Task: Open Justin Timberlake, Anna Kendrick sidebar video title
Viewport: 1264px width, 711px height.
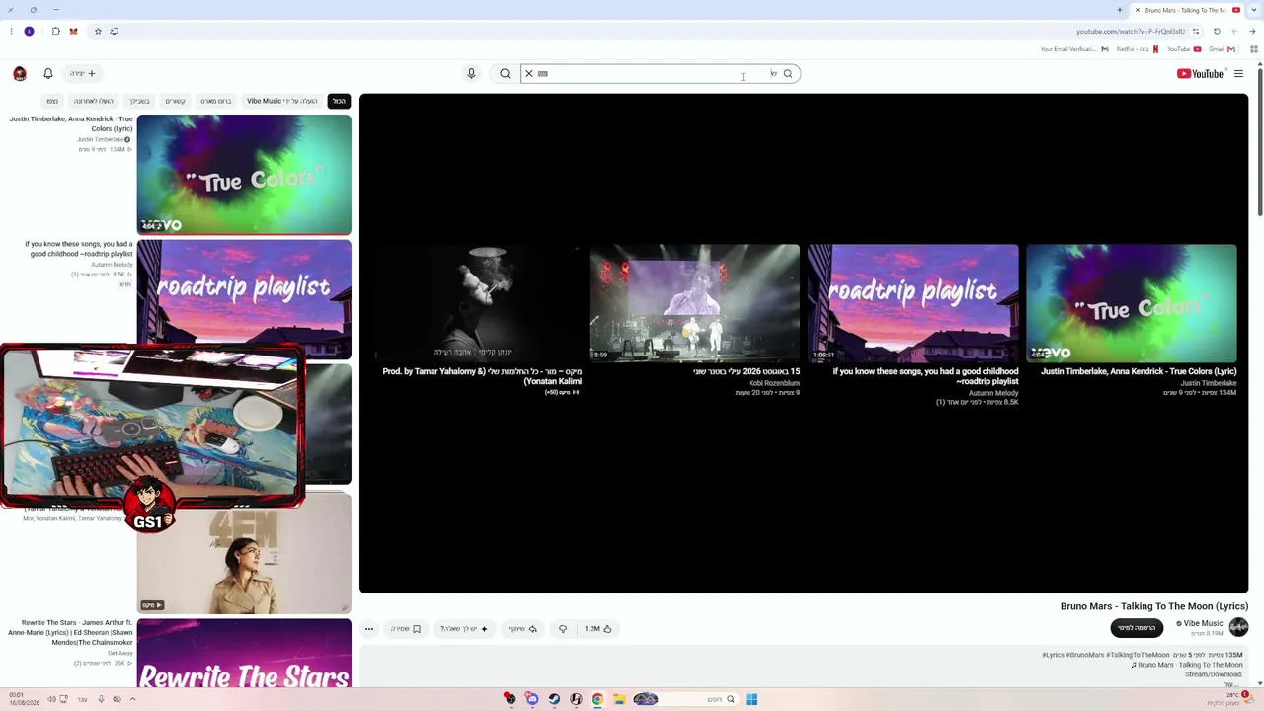Action: pyautogui.click(x=71, y=124)
